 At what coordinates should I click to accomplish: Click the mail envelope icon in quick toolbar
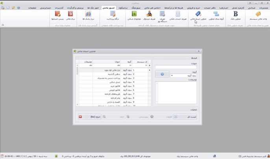(x=8, y=8)
